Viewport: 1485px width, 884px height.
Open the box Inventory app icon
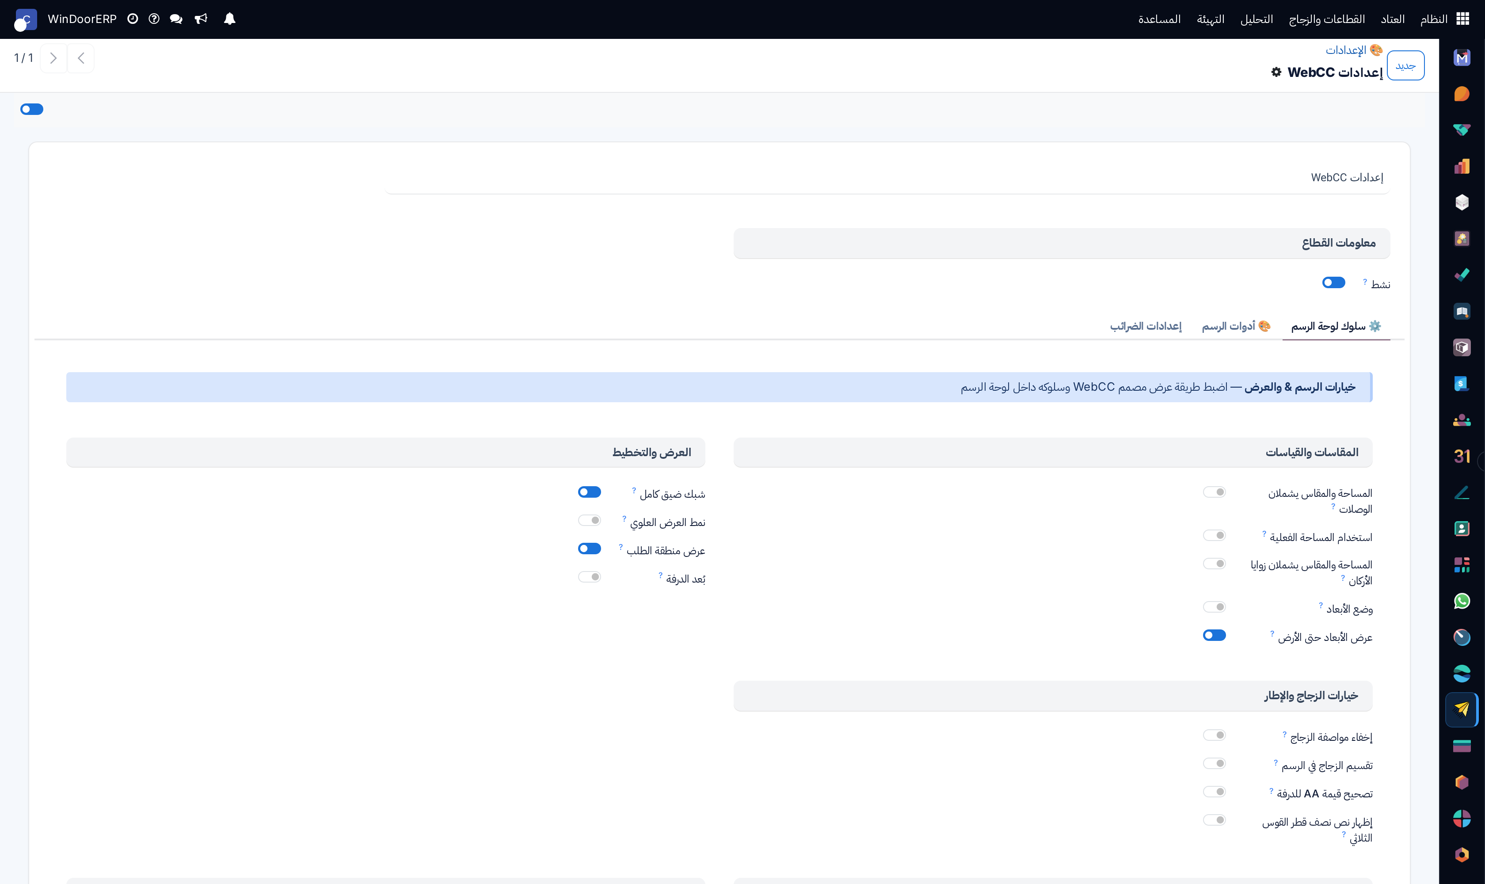pyautogui.click(x=1462, y=347)
